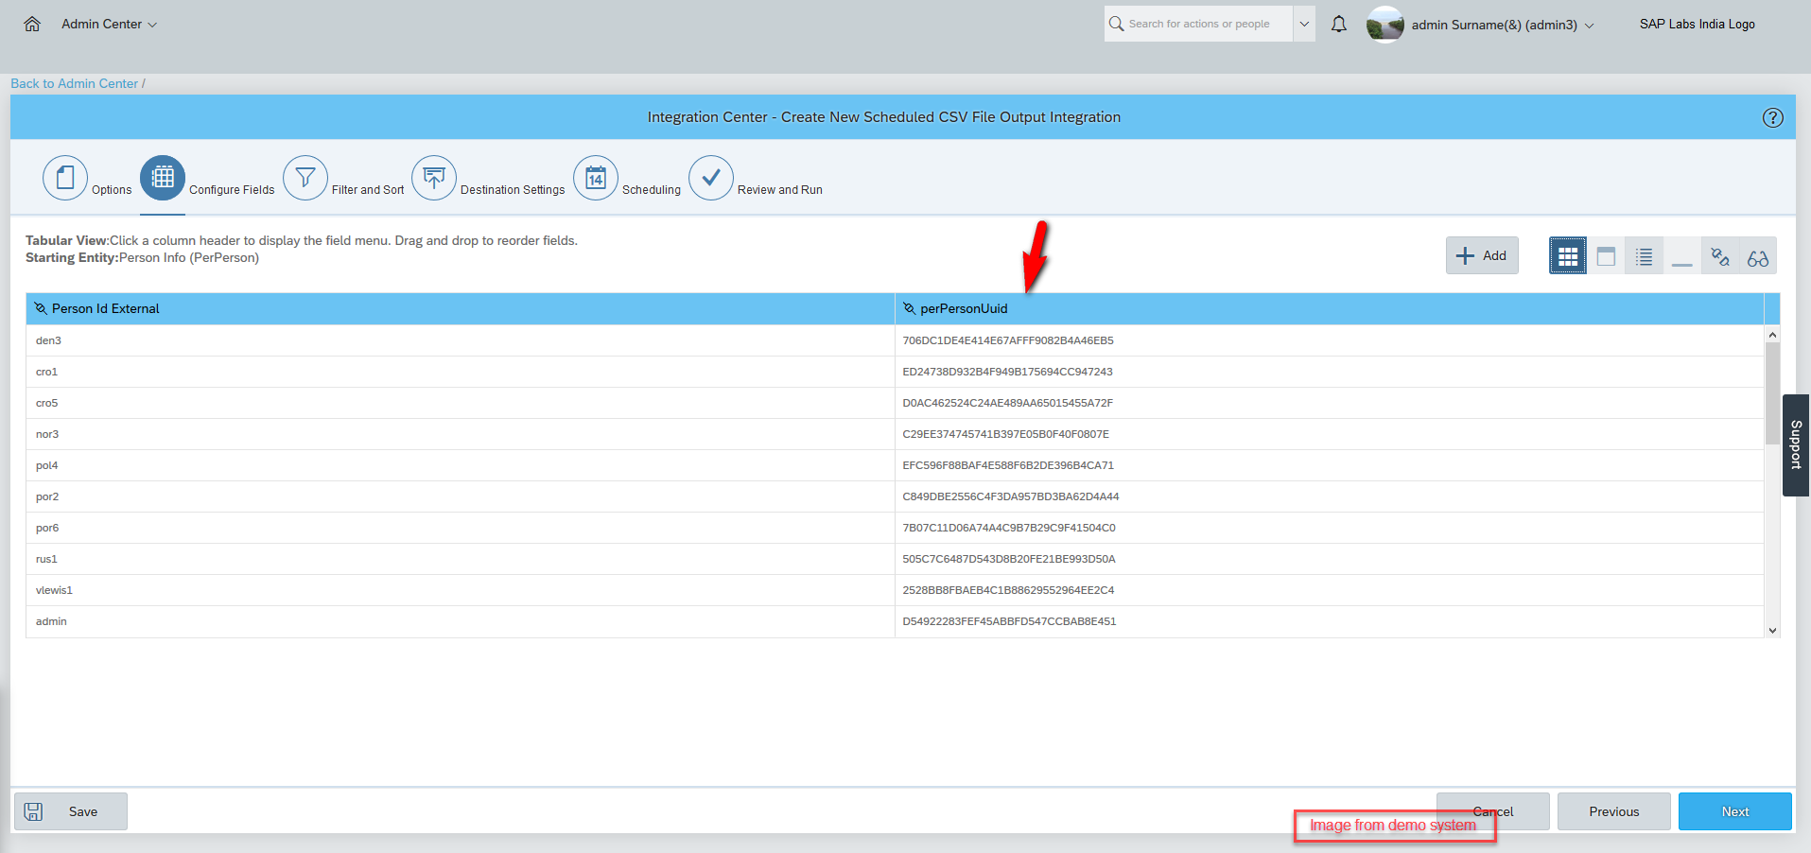The height and width of the screenshot is (853, 1811).
Task: Click the icon beside Person Id External header
Action: pyautogui.click(x=41, y=308)
